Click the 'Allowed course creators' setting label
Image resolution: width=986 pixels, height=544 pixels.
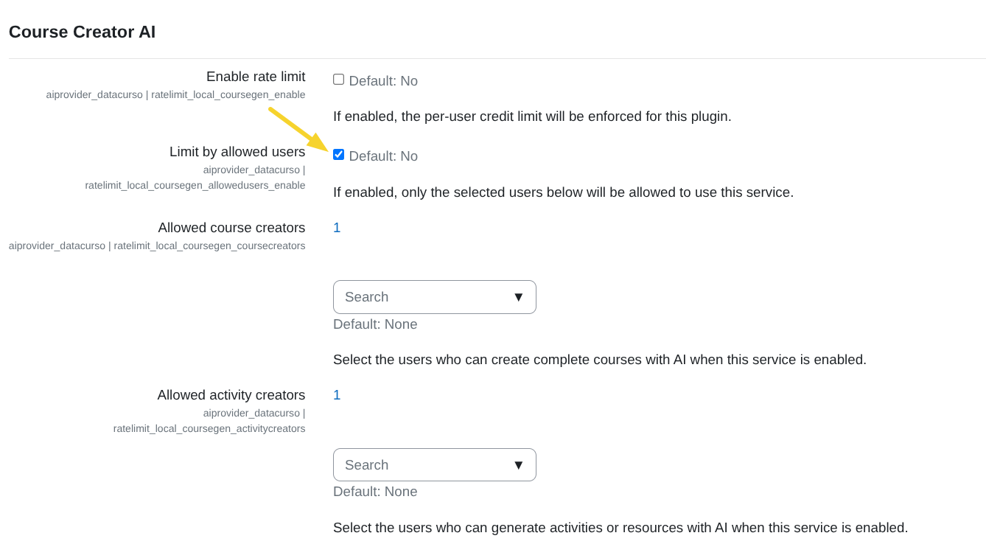point(231,228)
